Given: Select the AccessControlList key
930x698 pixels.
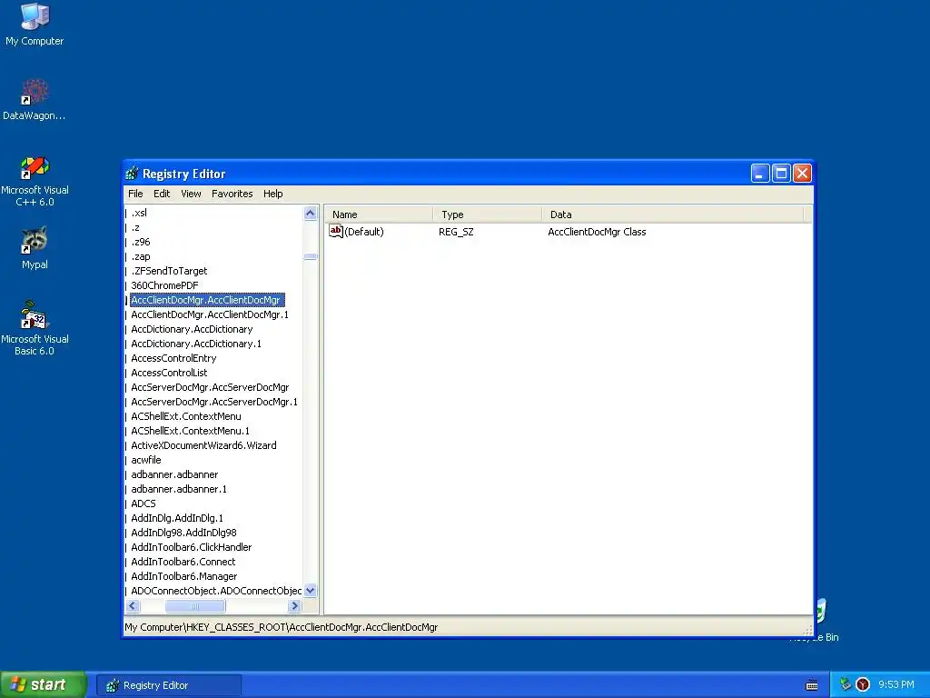Looking at the screenshot, I should click(169, 373).
